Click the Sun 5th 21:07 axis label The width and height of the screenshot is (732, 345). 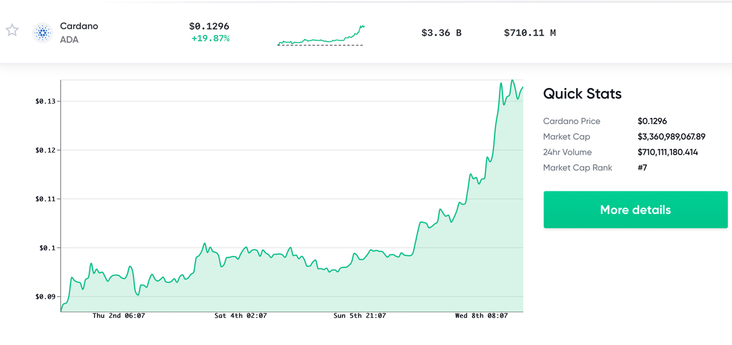[x=360, y=316]
